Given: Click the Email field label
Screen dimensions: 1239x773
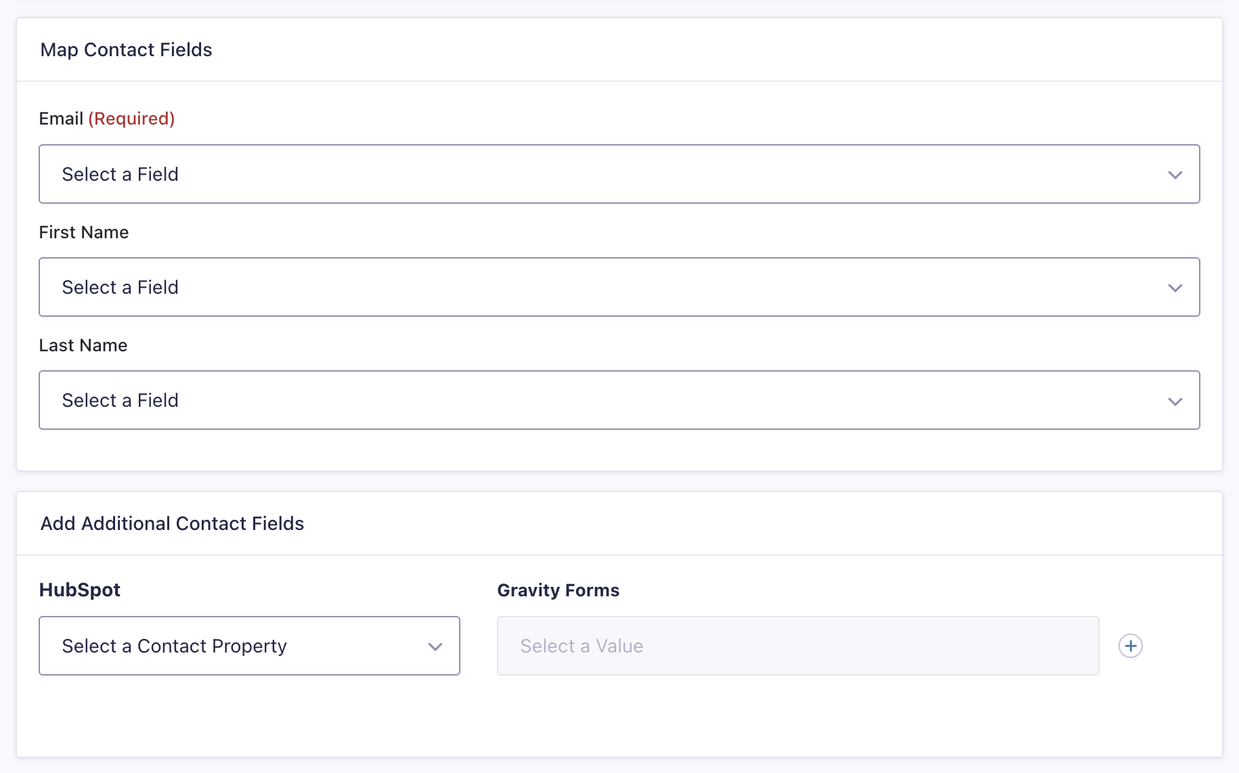Looking at the screenshot, I should 61,118.
